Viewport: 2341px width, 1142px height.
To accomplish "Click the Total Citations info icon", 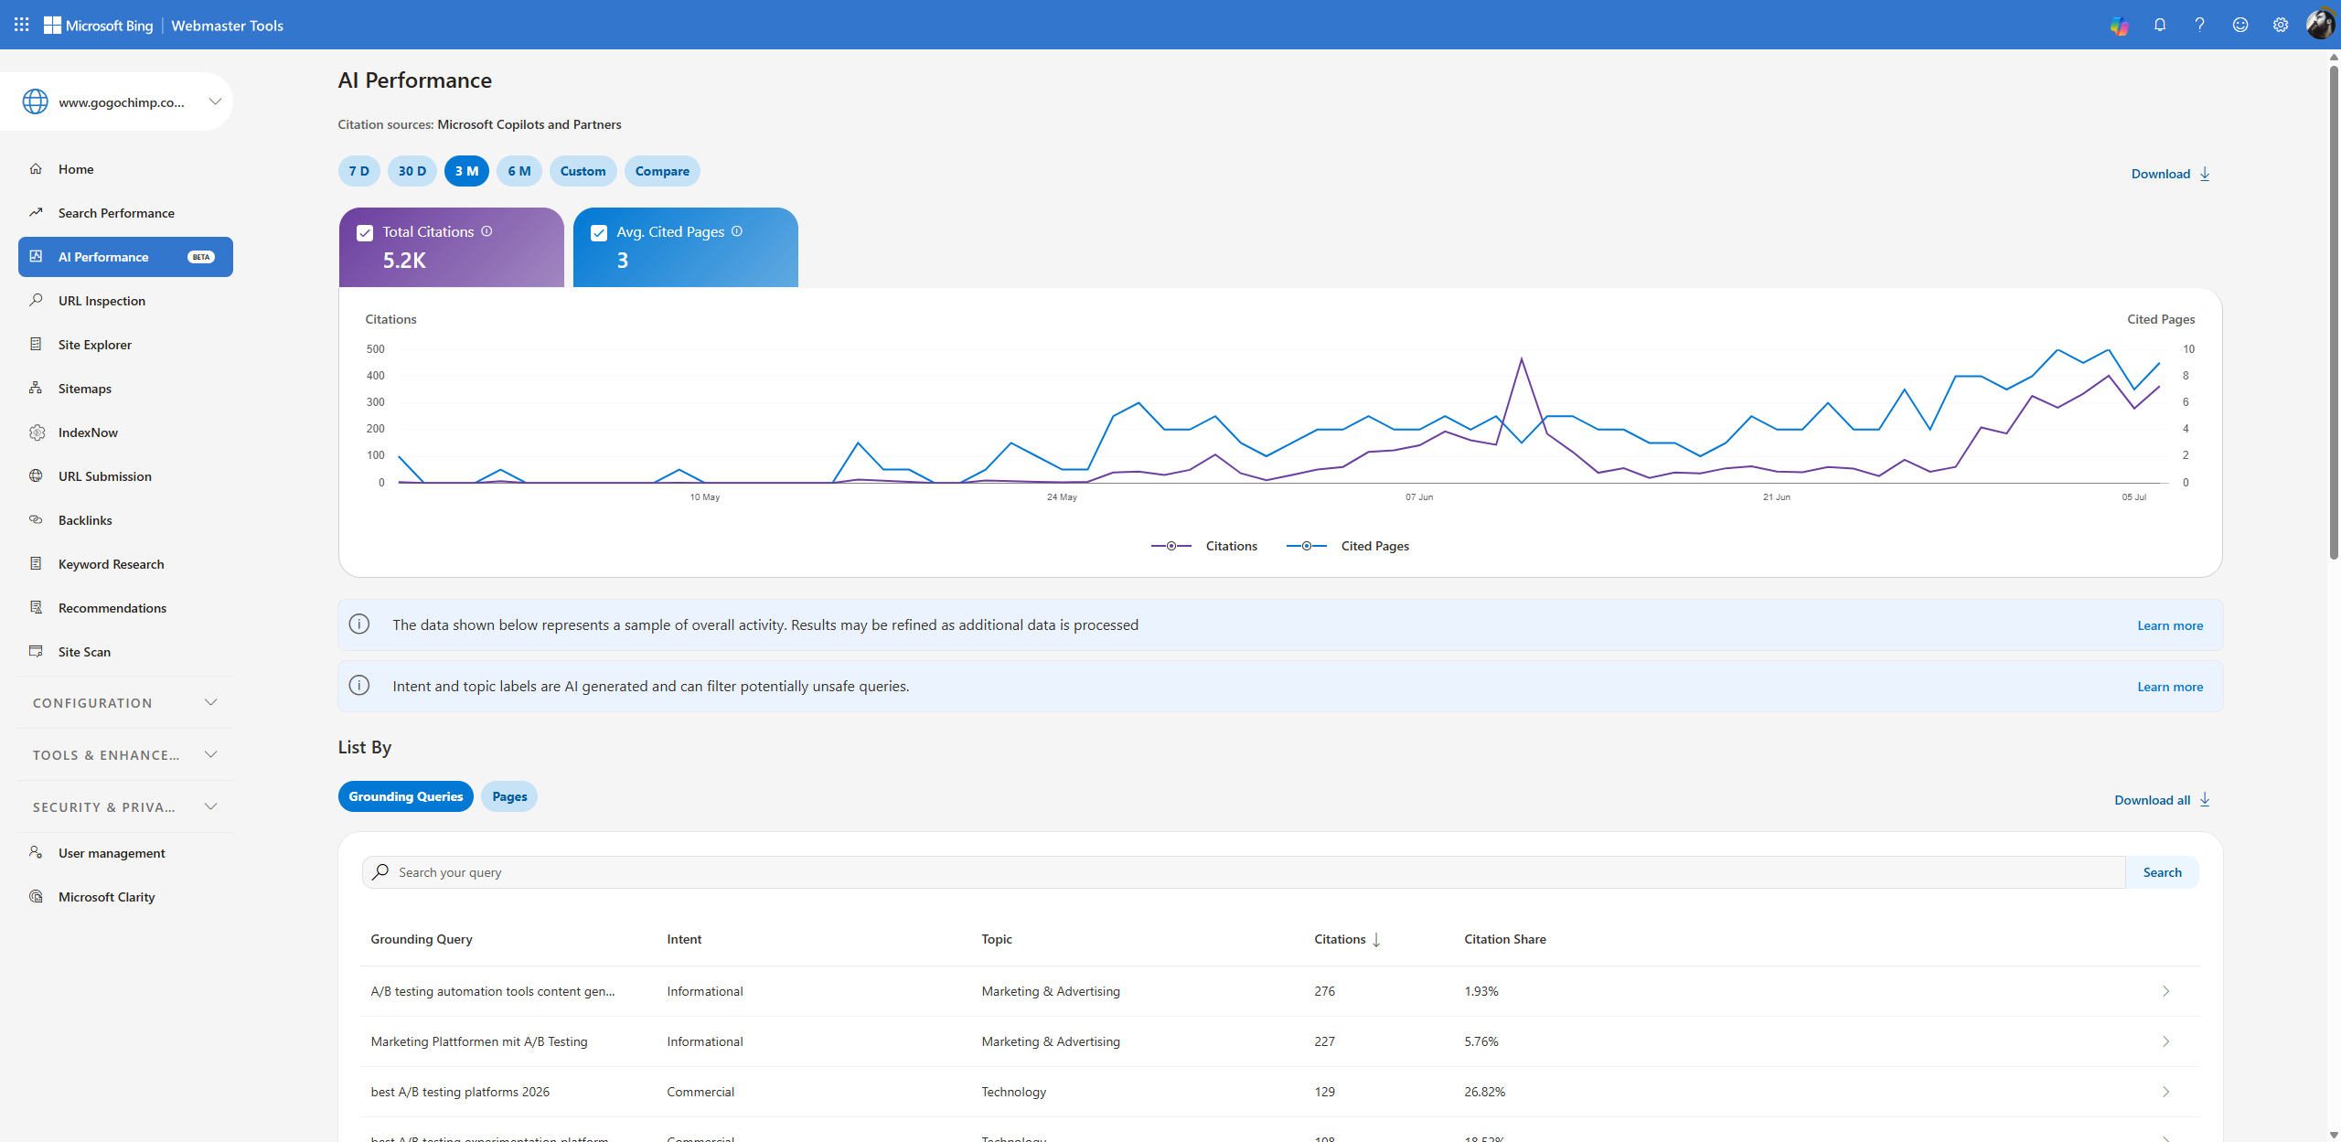I will [x=486, y=231].
